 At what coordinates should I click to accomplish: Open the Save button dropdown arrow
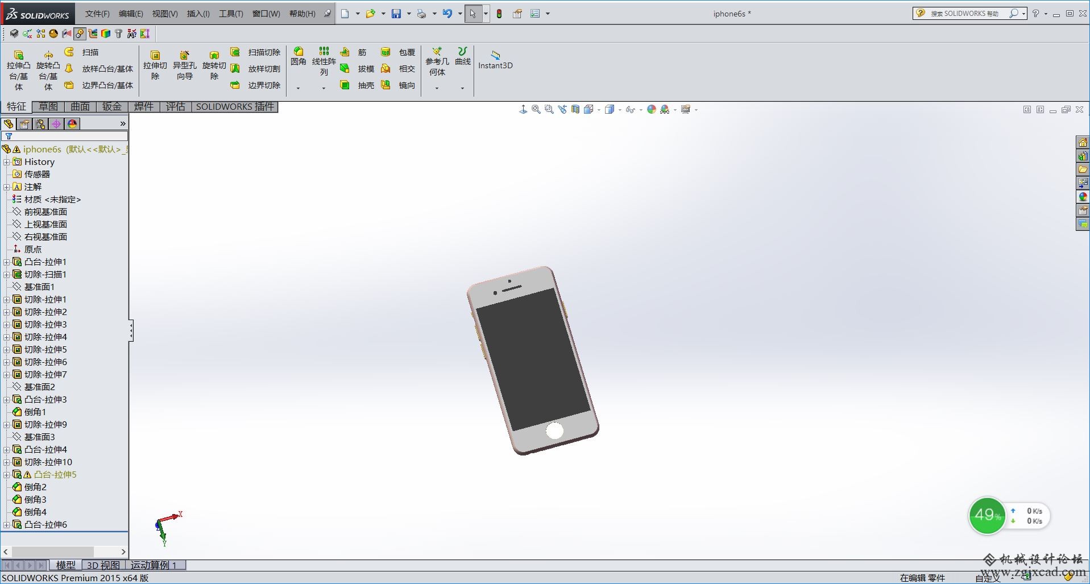pos(409,14)
